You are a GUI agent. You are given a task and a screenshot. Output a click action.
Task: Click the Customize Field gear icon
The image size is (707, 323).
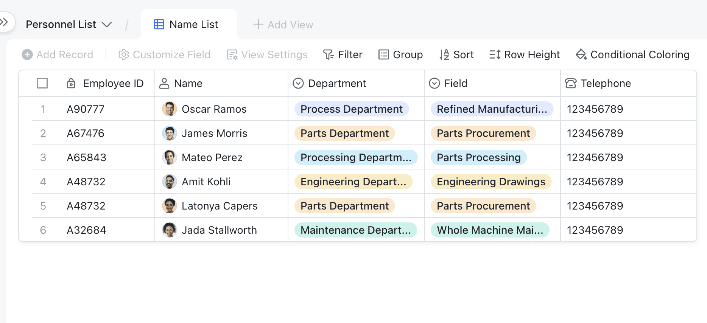124,55
